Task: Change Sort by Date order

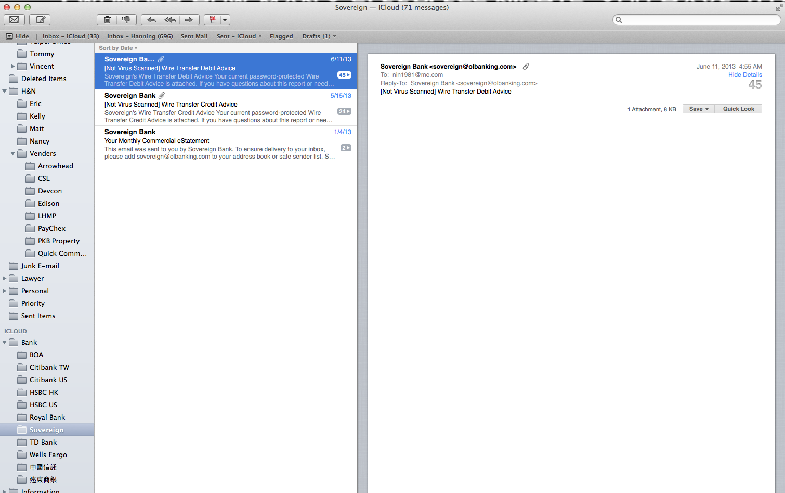Action: click(x=119, y=48)
